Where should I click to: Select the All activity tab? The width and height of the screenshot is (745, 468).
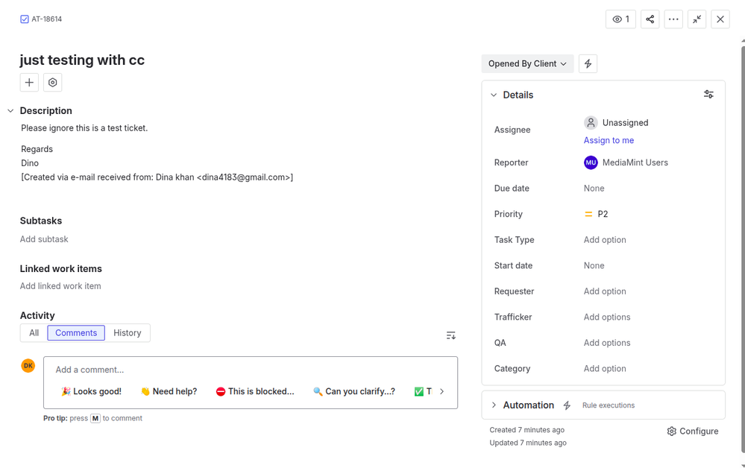point(33,332)
